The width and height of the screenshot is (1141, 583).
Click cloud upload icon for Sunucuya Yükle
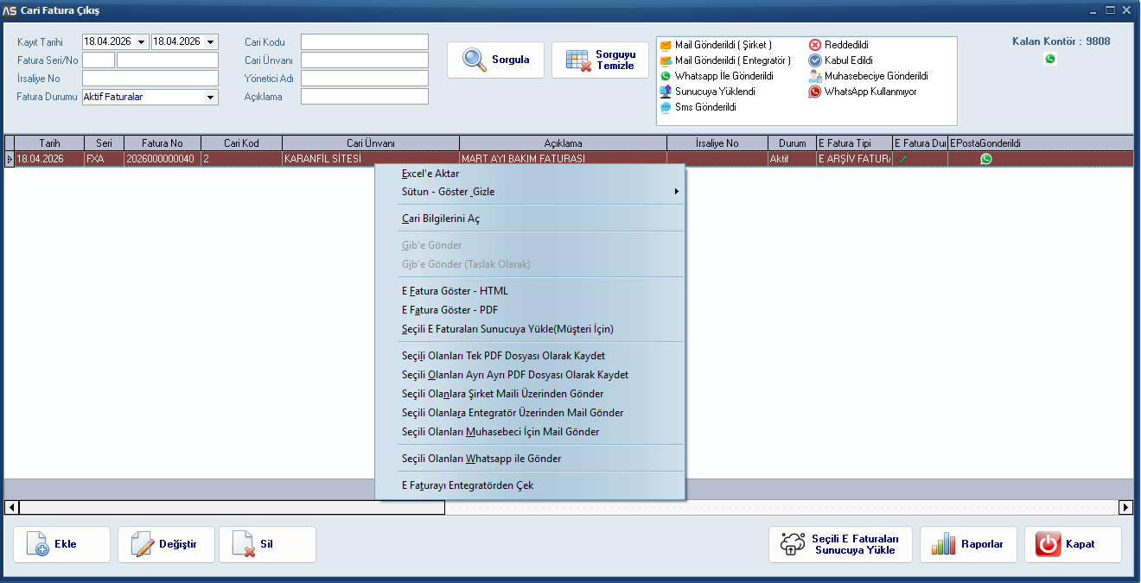[x=793, y=544]
